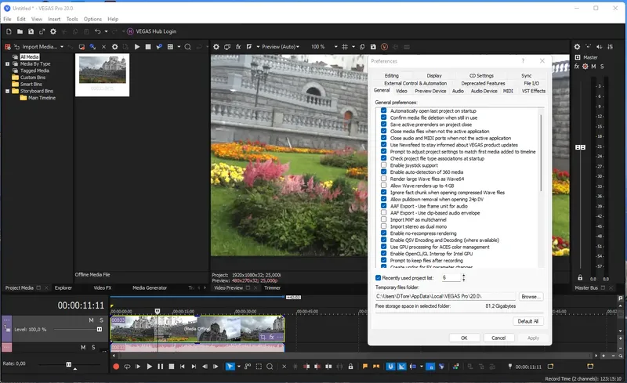Screen dimensions: 627x383
Task: Expand Media By Type tree node
Action: (7, 63)
